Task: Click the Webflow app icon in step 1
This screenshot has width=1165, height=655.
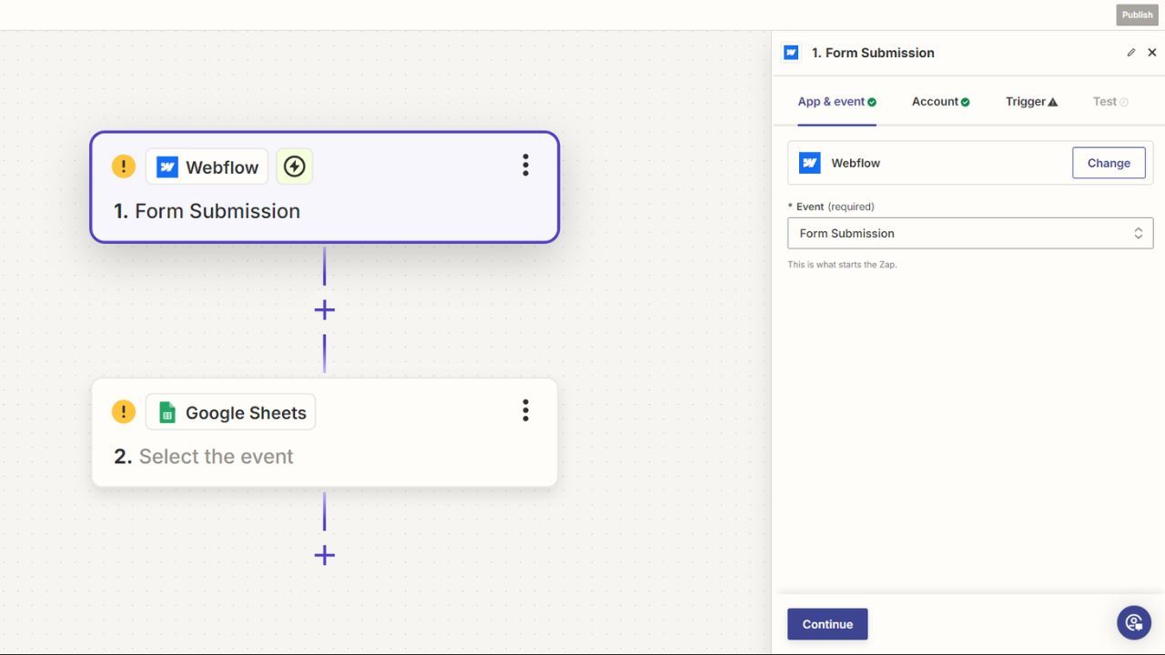Action: coord(167,166)
